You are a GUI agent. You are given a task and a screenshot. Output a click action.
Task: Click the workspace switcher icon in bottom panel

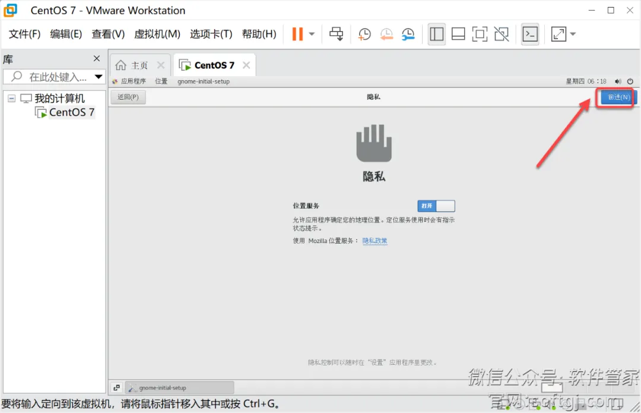click(116, 387)
